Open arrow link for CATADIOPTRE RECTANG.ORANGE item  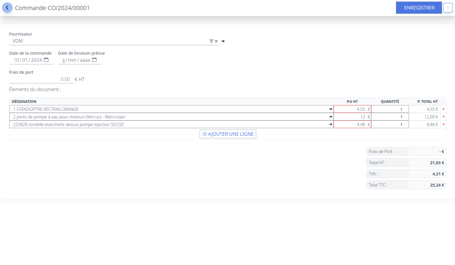point(331,109)
